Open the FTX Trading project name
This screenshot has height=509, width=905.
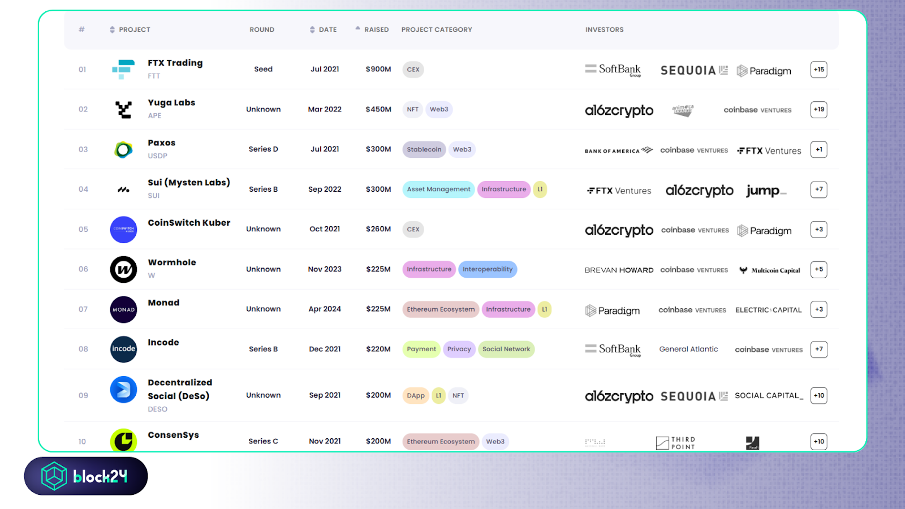[x=175, y=63]
